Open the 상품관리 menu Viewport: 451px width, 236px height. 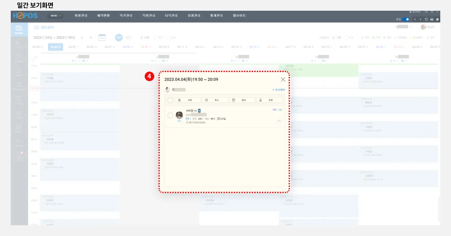tap(194, 15)
